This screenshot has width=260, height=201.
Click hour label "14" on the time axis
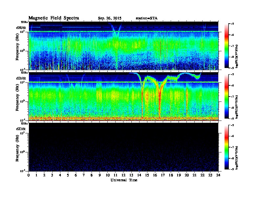tap(139, 175)
